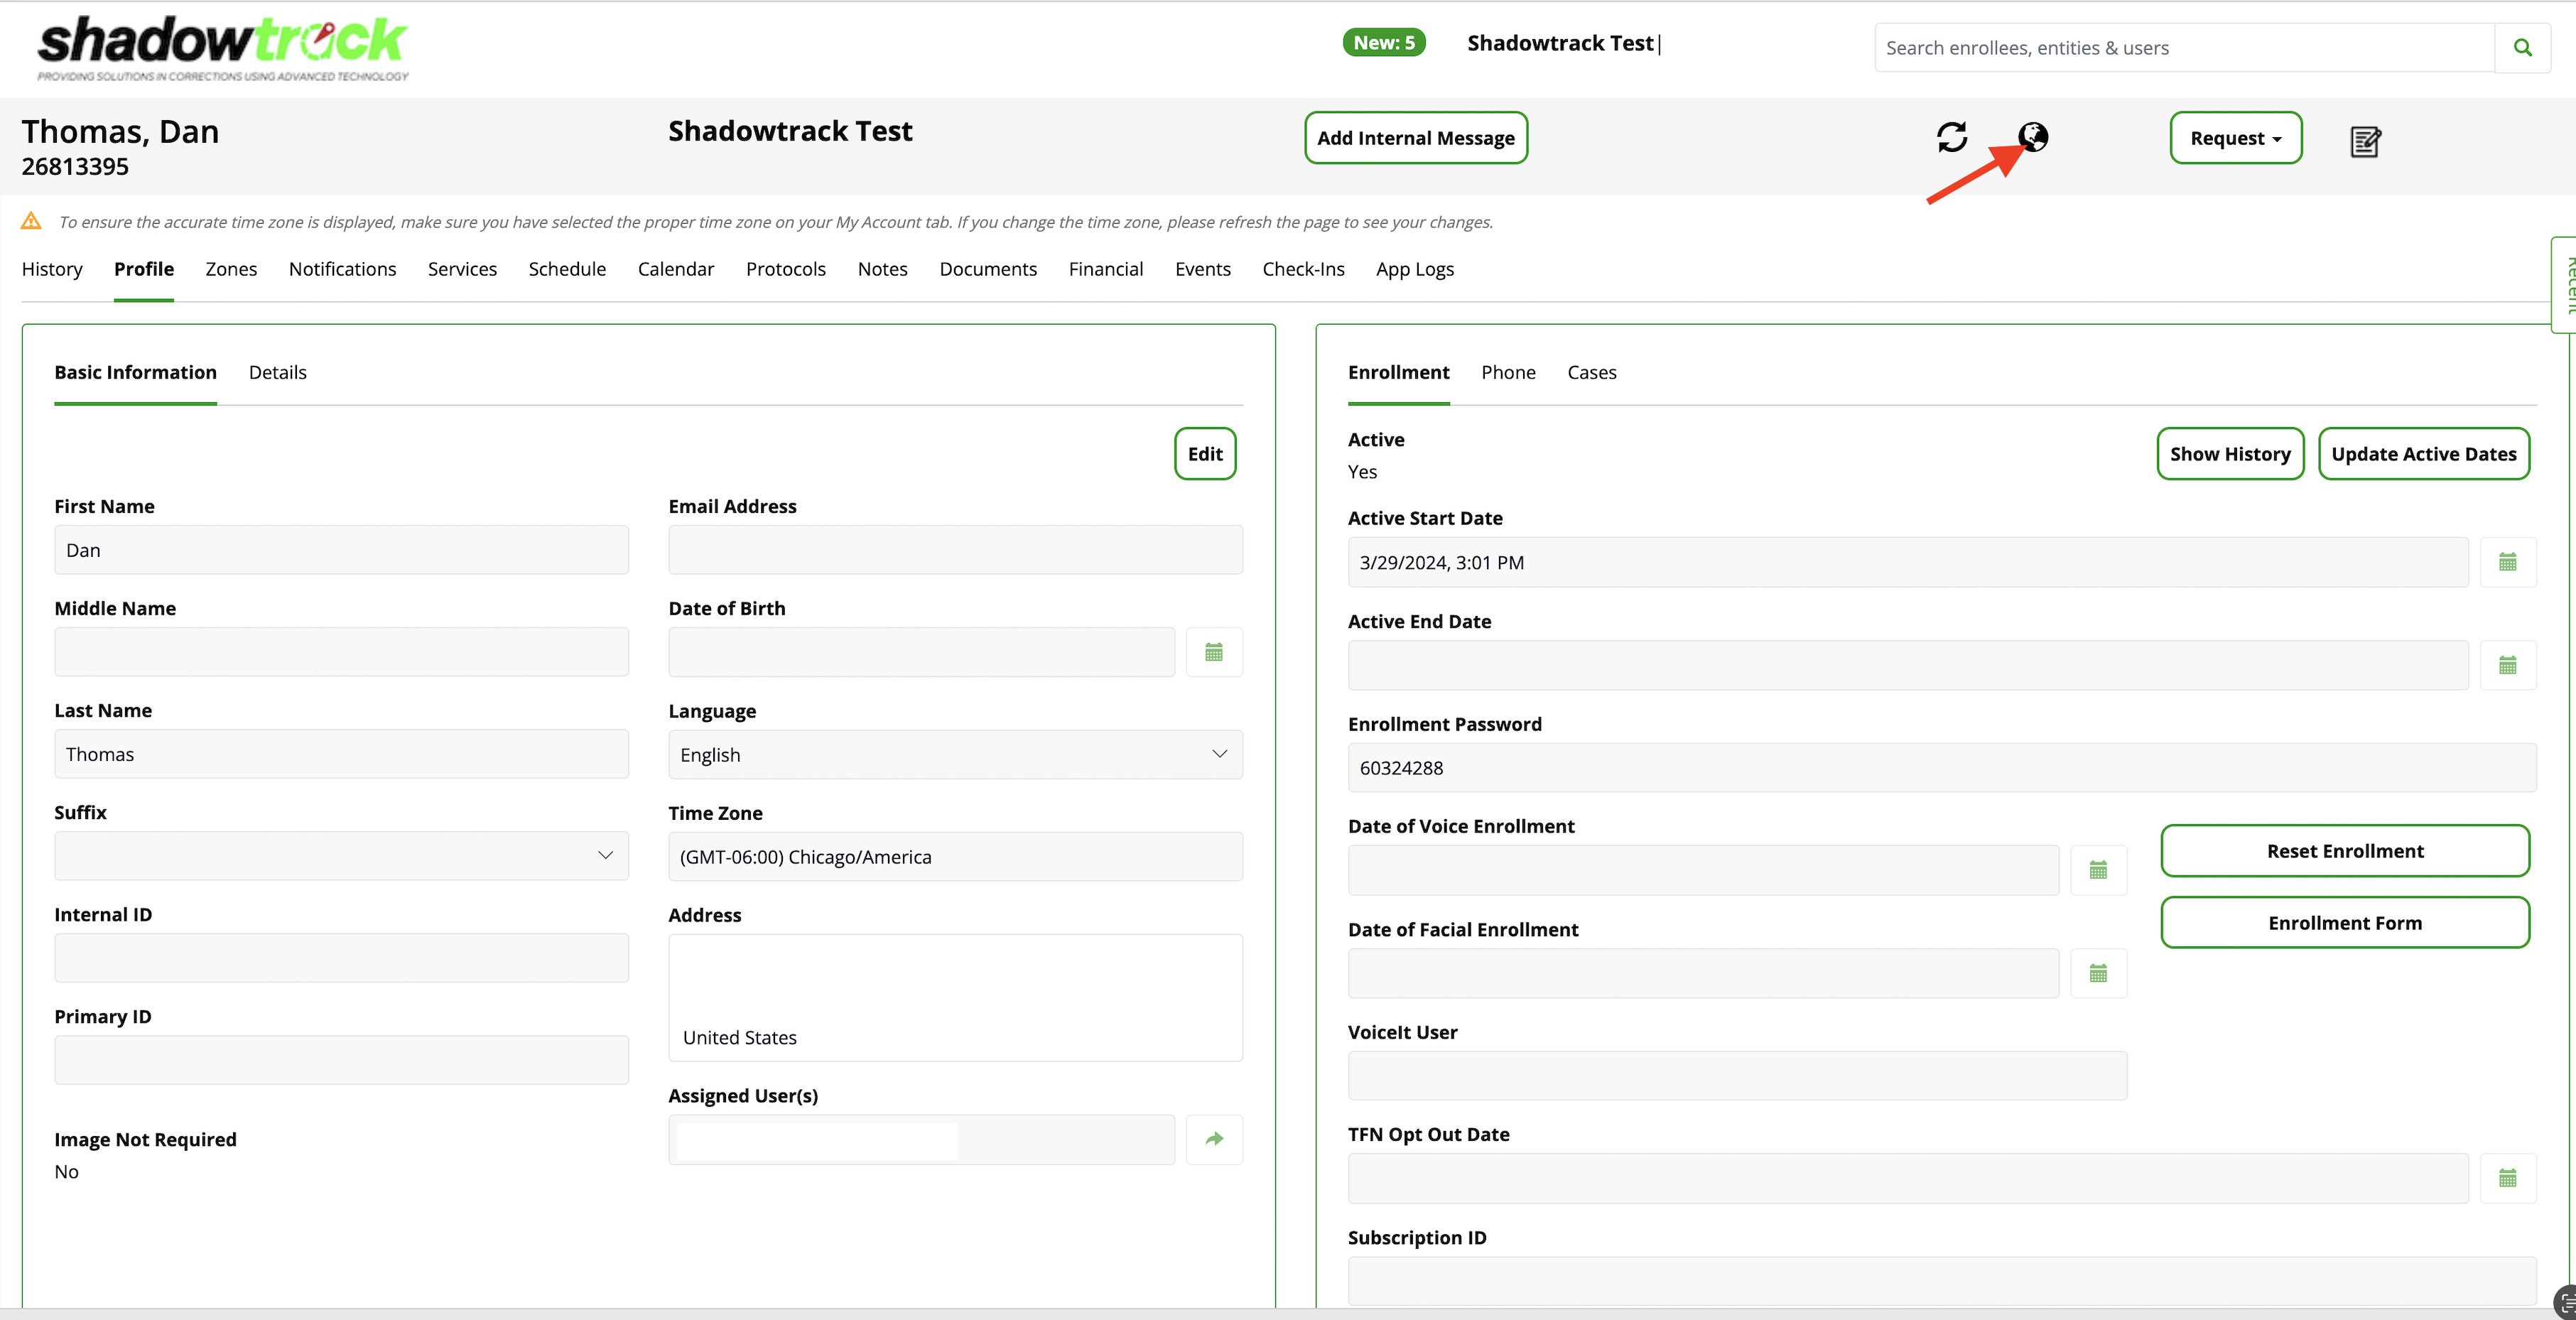
Task: Open Date of Facial Enrollment calendar
Action: click(x=2098, y=973)
